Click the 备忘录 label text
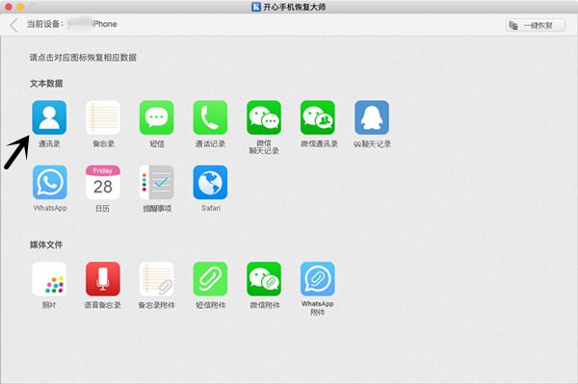Image resolution: width=578 pixels, height=384 pixels. coord(103,143)
